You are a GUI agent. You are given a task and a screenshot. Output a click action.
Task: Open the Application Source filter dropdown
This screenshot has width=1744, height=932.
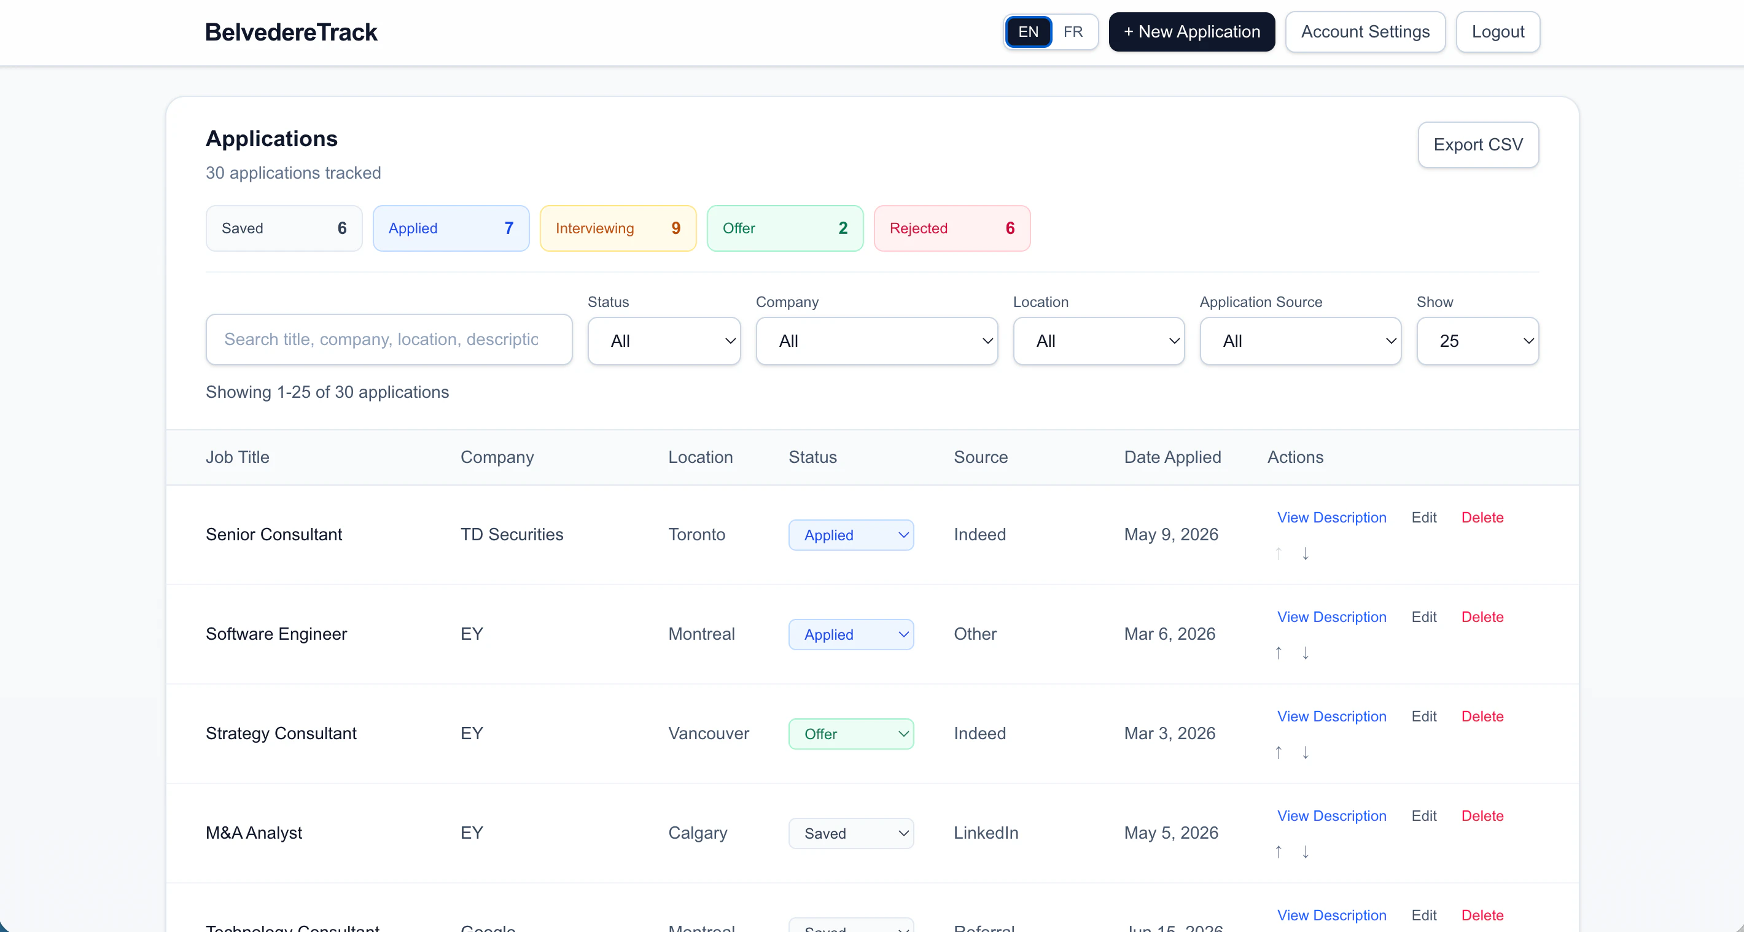(x=1301, y=341)
